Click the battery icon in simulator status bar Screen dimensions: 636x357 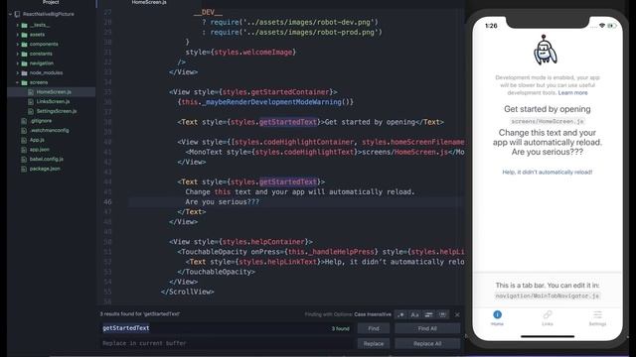(612, 26)
